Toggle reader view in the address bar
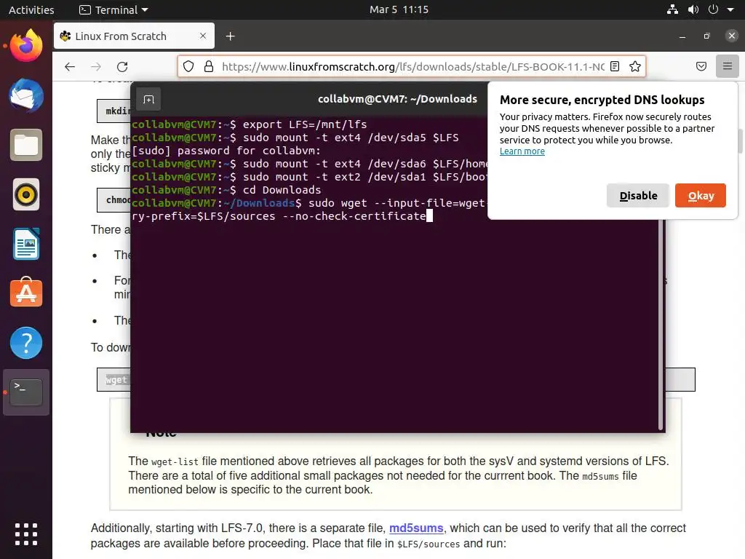Screen dimensions: 745x559 click(615, 66)
